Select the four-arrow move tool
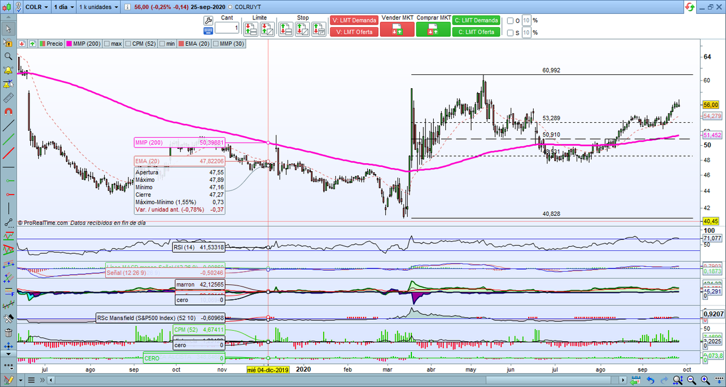Viewport: 726px width, 387px height. (x=8, y=346)
